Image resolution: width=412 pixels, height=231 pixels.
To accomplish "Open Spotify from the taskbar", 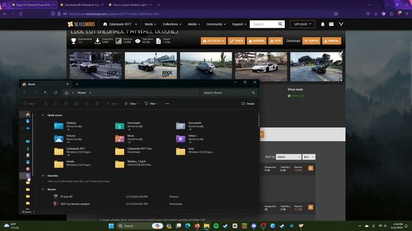I will (216, 226).
